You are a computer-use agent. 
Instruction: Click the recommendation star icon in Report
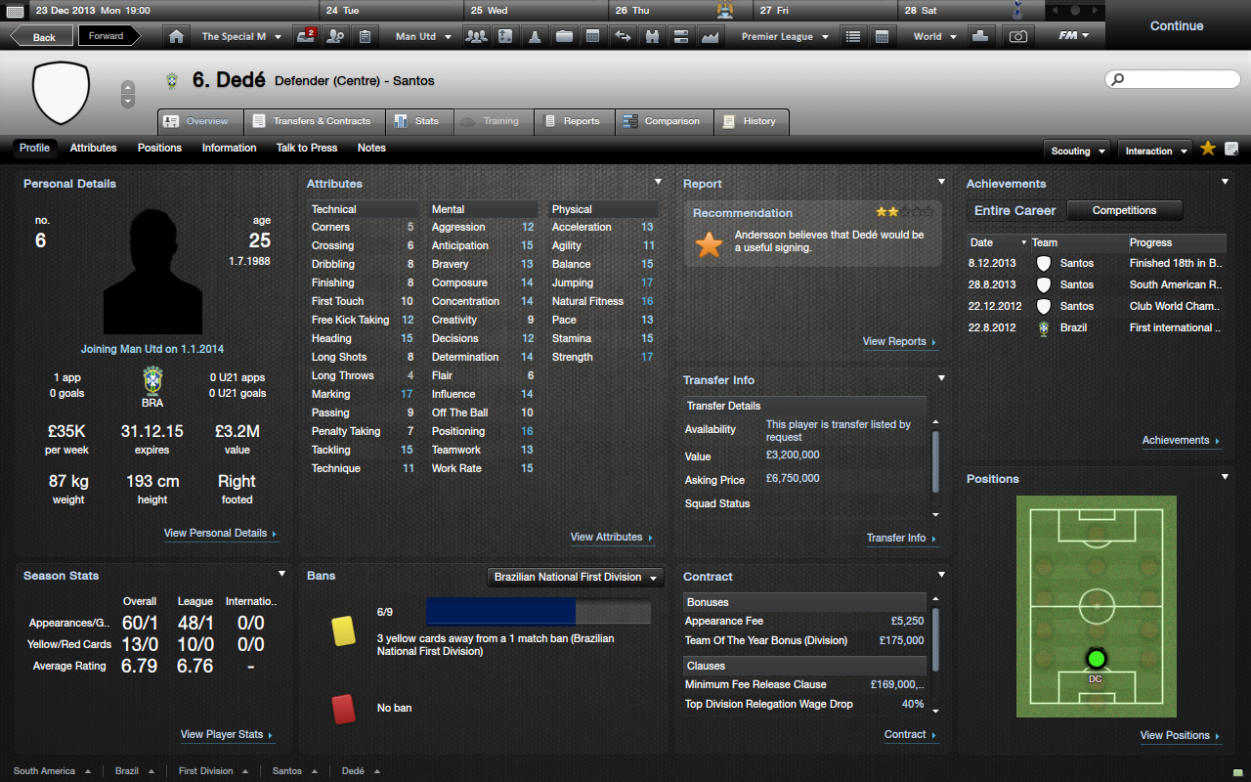709,244
